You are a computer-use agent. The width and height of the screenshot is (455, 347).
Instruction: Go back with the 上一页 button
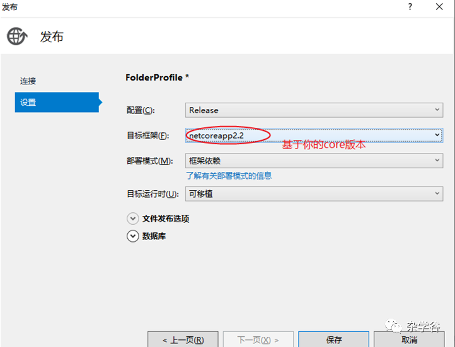[x=183, y=339]
